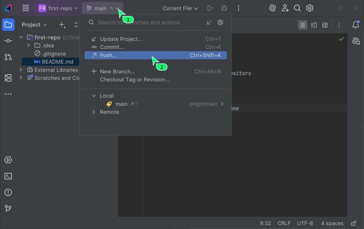The height and width of the screenshot is (229, 364).
Task: Open the Services tool window icon
Action: pos(8,160)
